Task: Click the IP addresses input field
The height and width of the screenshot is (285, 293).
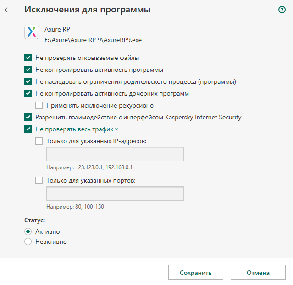Action: pyautogui.click(x=115, y=154)
